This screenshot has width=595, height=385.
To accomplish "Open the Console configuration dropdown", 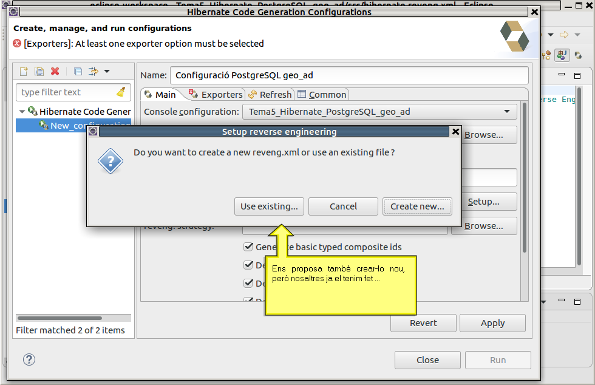I will tap(379, 112).
